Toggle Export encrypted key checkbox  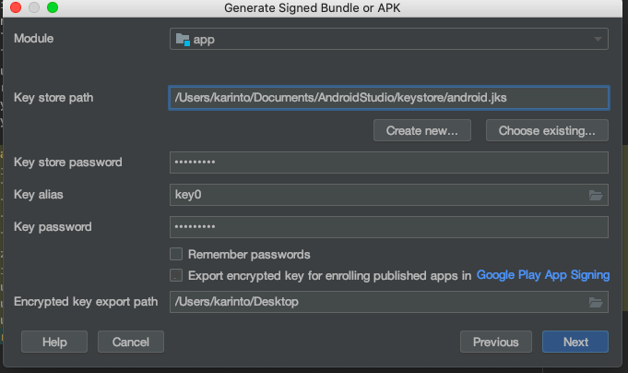pos(176,275)
